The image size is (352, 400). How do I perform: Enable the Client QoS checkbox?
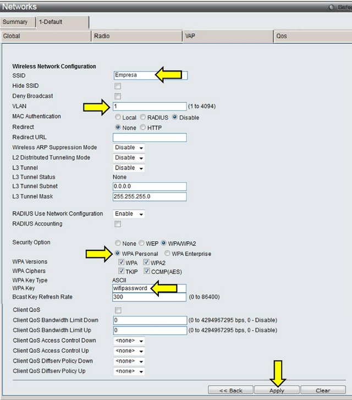tap(117, 310)
